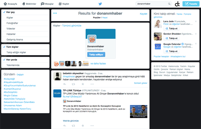Viewport: 201px width, 129px height.
Task: Open Gizlilik footer link
Action: tap(156, 69)
